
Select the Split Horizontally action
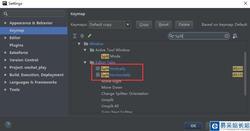tap(116, 75)
